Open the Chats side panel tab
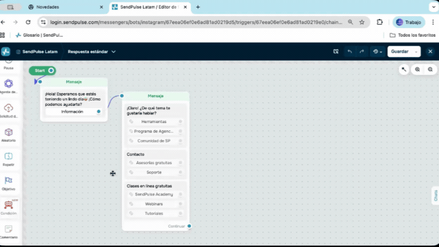The image size is (439, 247). point(435,196)
